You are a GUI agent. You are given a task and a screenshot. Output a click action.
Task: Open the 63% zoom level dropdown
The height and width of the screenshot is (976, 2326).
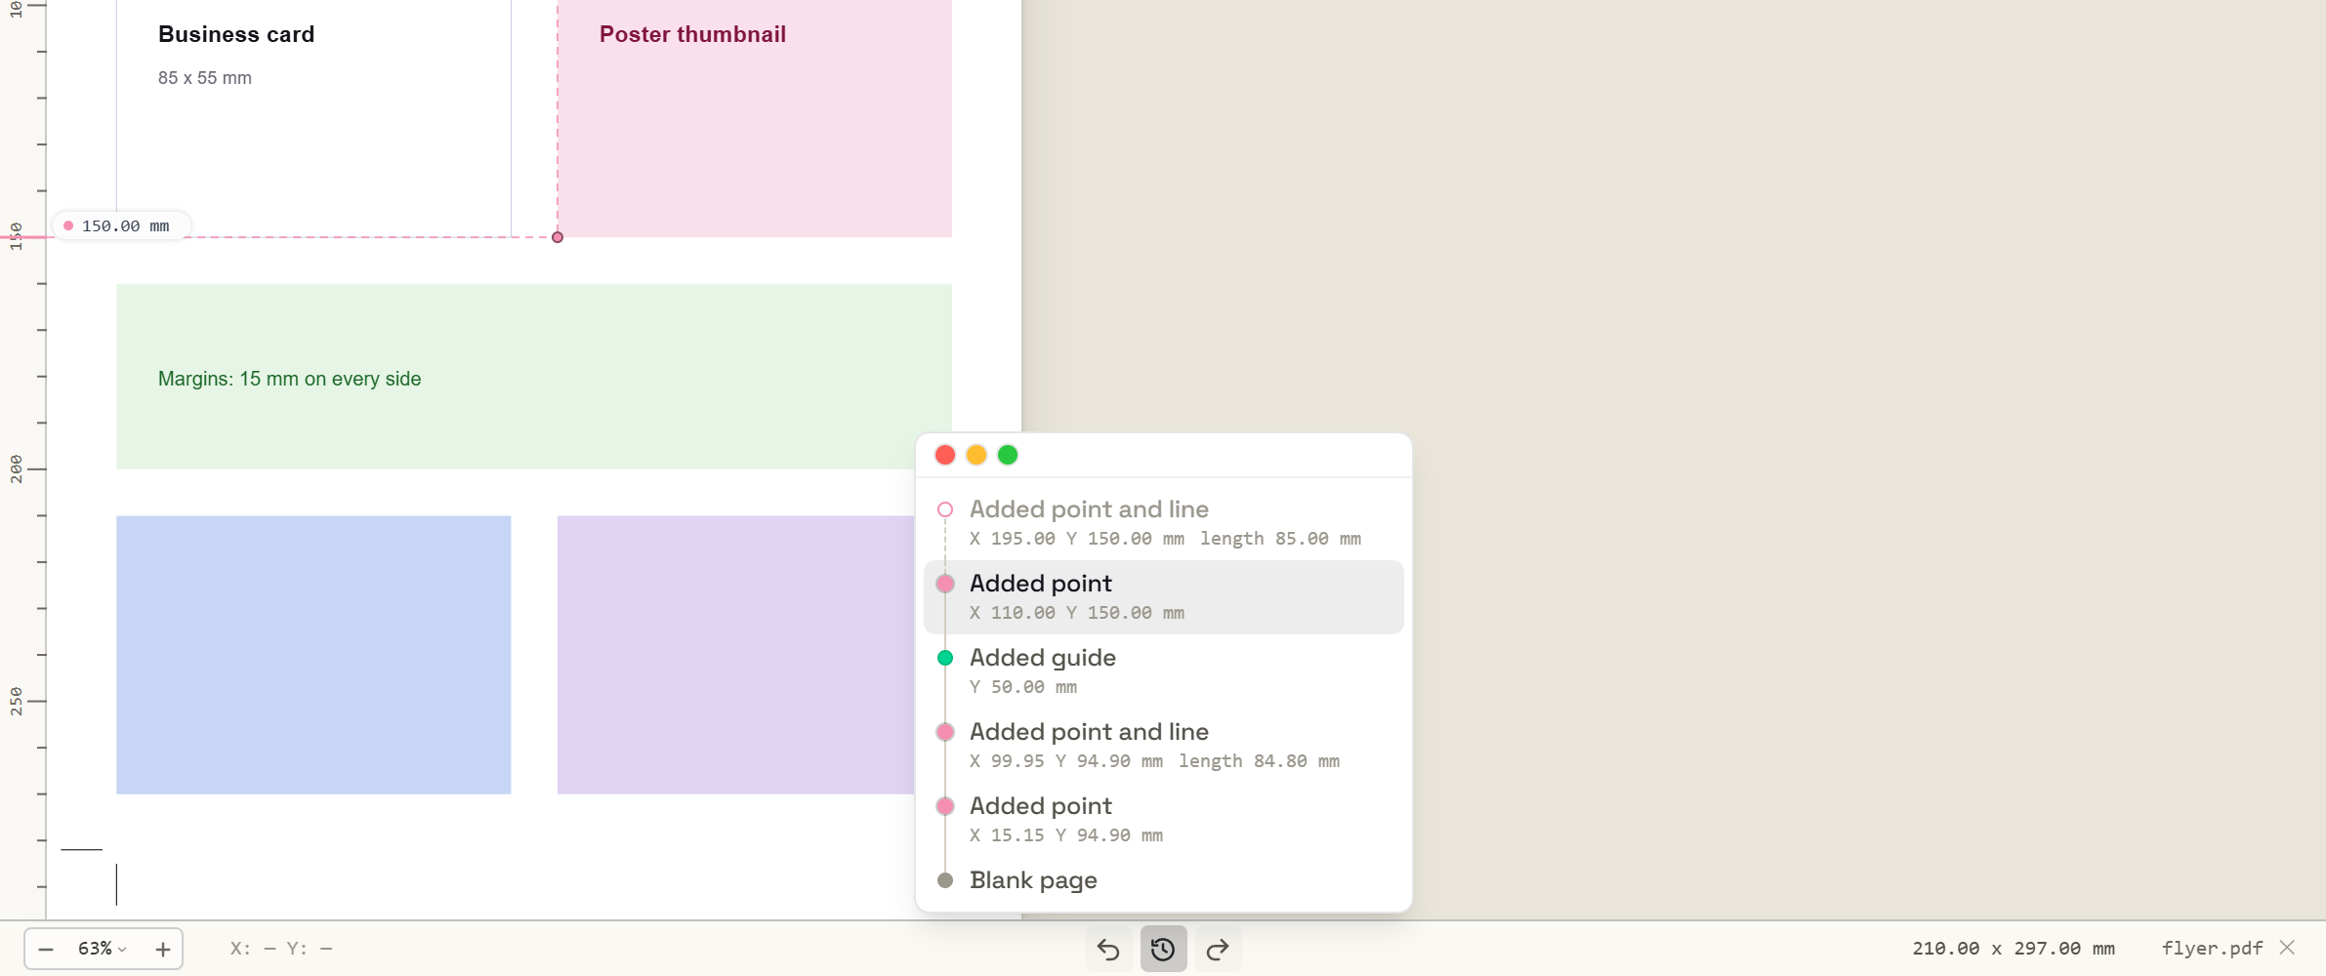(103, 949)
